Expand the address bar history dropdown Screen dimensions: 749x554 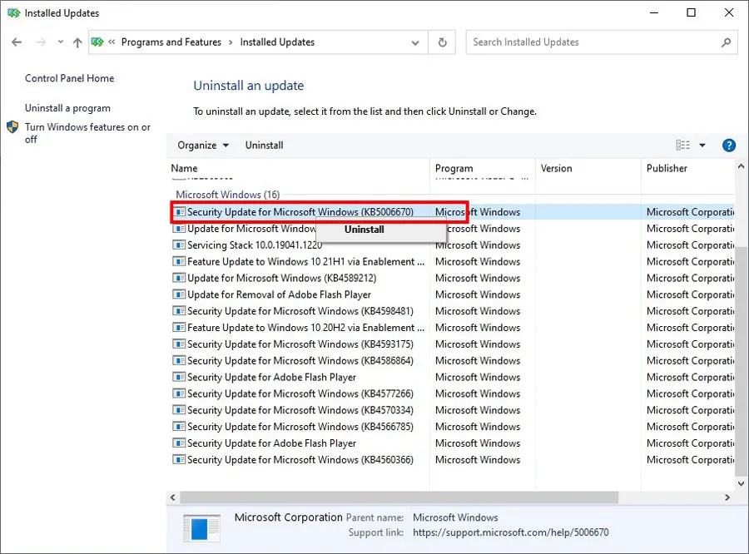[x=415, y=42]
